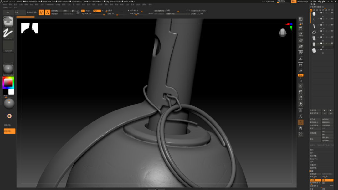Image resolution: width=338 pixels, height=190 pixels.
Task: Click the orange Geometry projection button
Action: (x=315, y=180)
